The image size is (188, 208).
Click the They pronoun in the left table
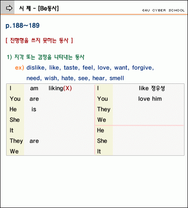point(16,141)
